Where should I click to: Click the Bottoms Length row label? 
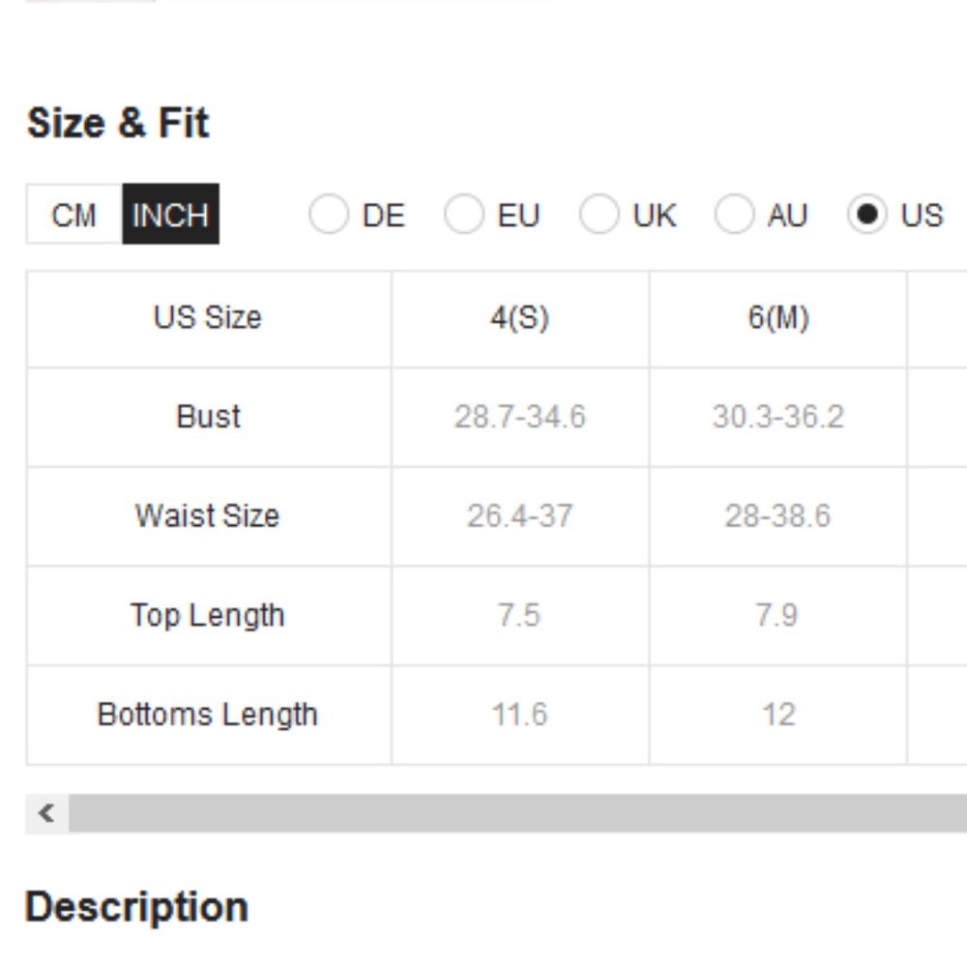(209, 716)
